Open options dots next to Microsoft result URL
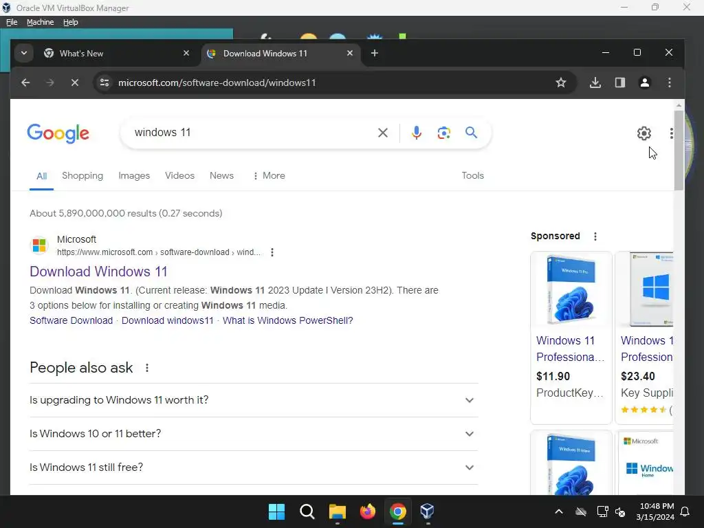 pos(272,252)
